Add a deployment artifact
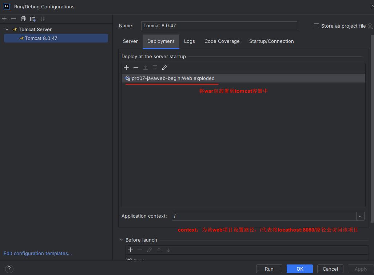This screenshot has height=275, width=374. (x=126, y=68)
